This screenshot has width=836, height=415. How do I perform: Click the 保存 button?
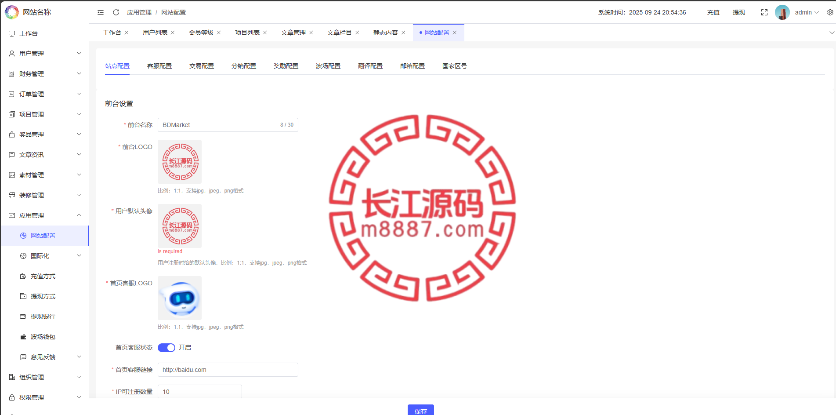[x=421, y=410]
